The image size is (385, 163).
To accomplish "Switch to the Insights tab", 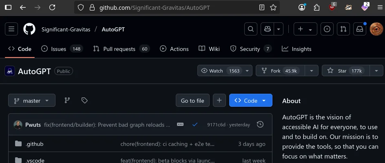I will tap(296, 49).
